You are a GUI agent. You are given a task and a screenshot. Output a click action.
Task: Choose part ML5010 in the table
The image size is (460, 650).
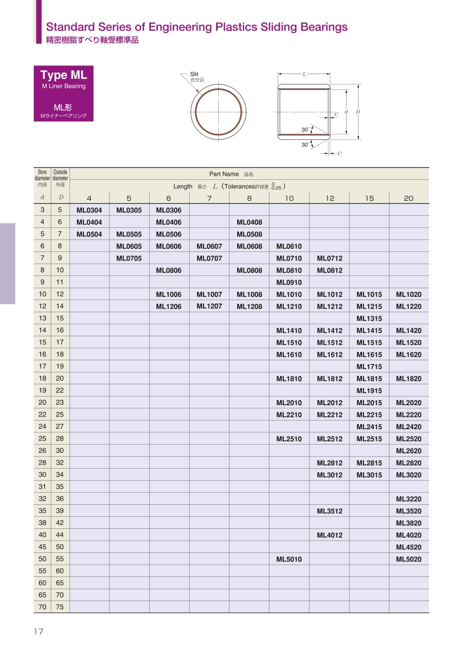(x=289, y=559)
